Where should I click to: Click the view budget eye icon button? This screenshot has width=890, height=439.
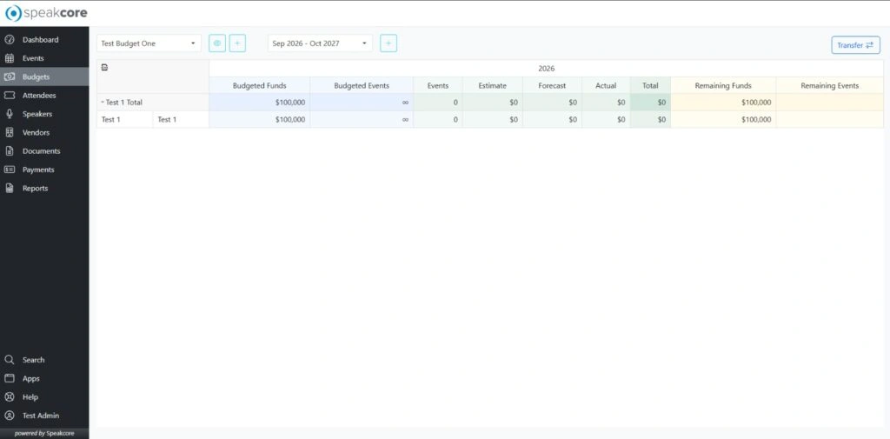[x=217, y=43]
